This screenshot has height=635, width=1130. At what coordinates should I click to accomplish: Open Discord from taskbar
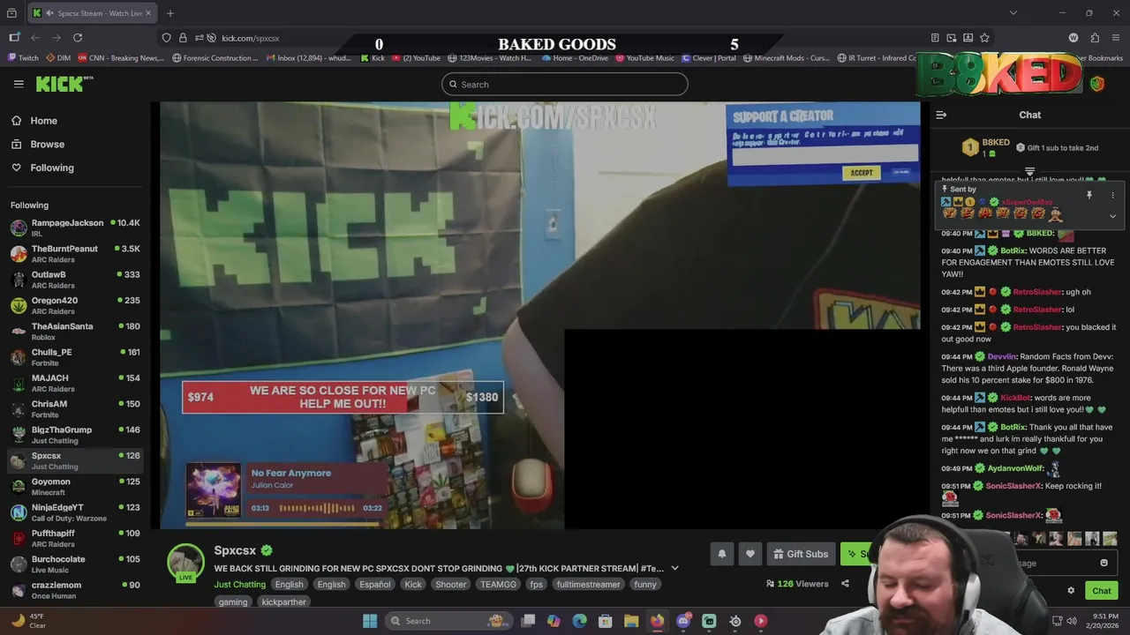pyautogui.click(x=683, y=621)
